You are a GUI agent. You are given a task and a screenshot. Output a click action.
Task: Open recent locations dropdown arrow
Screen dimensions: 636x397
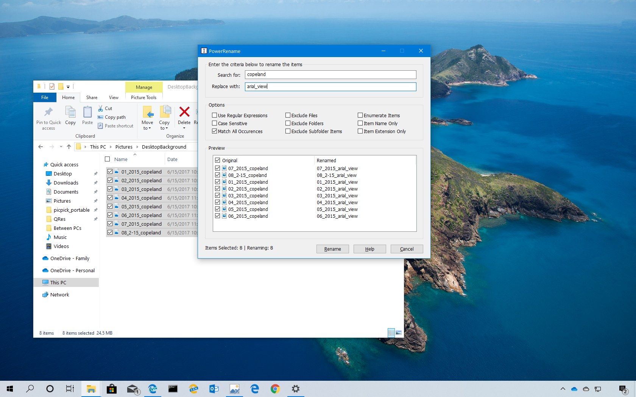61,147
